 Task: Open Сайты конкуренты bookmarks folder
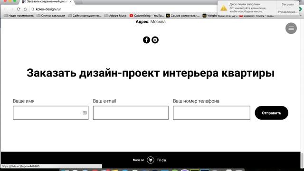coord(85,16)
